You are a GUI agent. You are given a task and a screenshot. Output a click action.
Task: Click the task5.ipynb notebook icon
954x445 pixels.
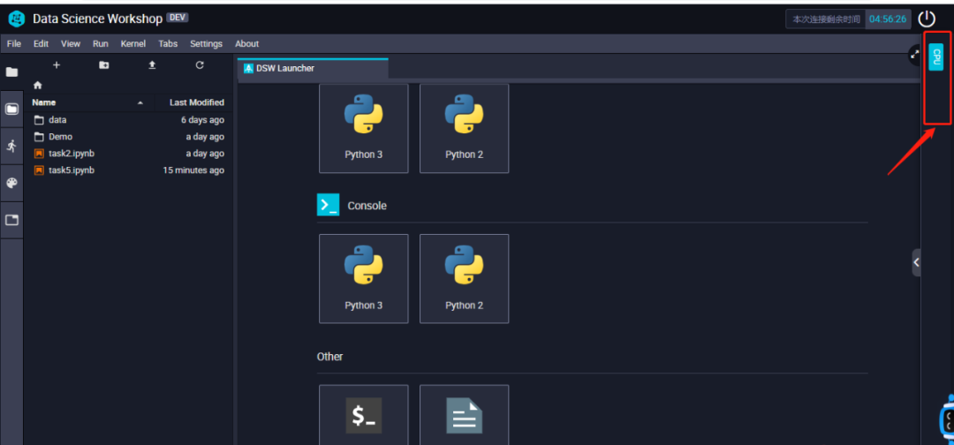(39, 170)
